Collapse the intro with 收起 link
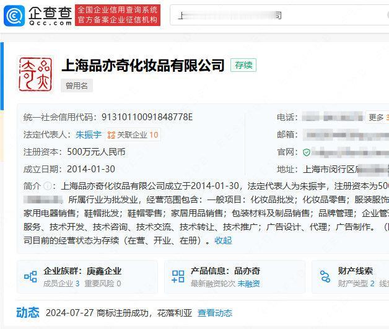The image size is (389, 329). [x=223, y=240]
